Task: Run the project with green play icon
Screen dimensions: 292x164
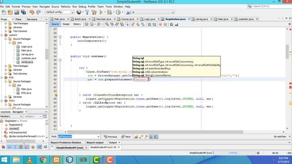Action: [101, 12]
